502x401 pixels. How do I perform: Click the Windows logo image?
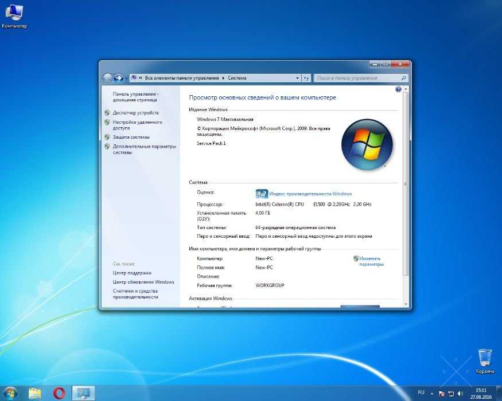pyautogui.click(x=367, y=144)
